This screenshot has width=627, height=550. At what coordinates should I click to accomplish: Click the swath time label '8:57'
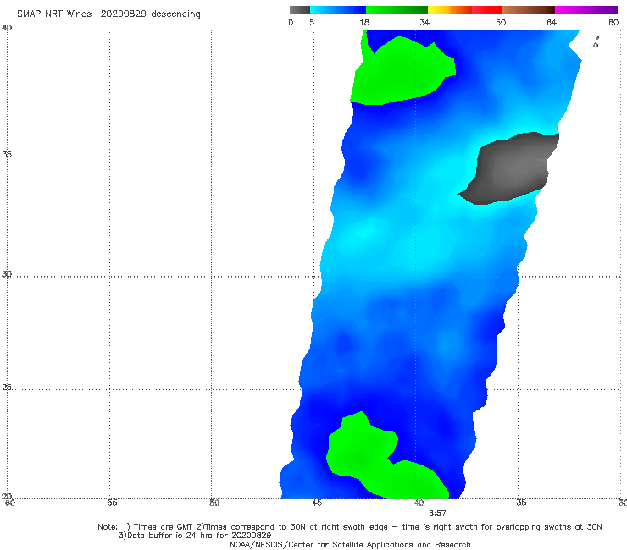pyautogui.click(x=437, y=514)
